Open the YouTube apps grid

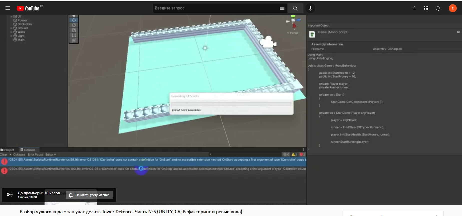(426, 8)
